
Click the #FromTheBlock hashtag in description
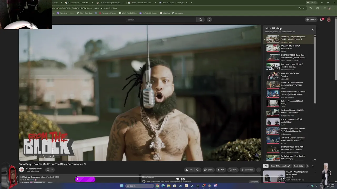[47, 177]
